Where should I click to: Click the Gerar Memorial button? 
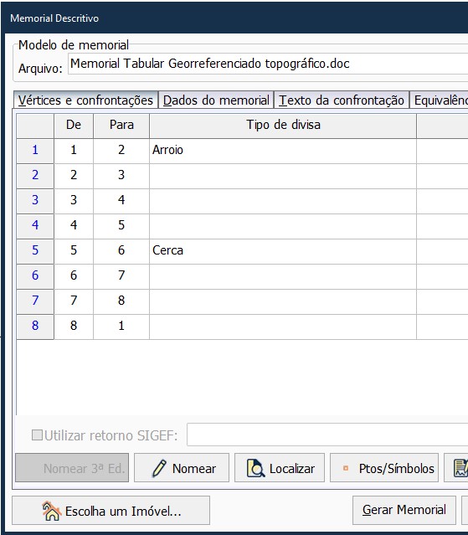(404, 510)
